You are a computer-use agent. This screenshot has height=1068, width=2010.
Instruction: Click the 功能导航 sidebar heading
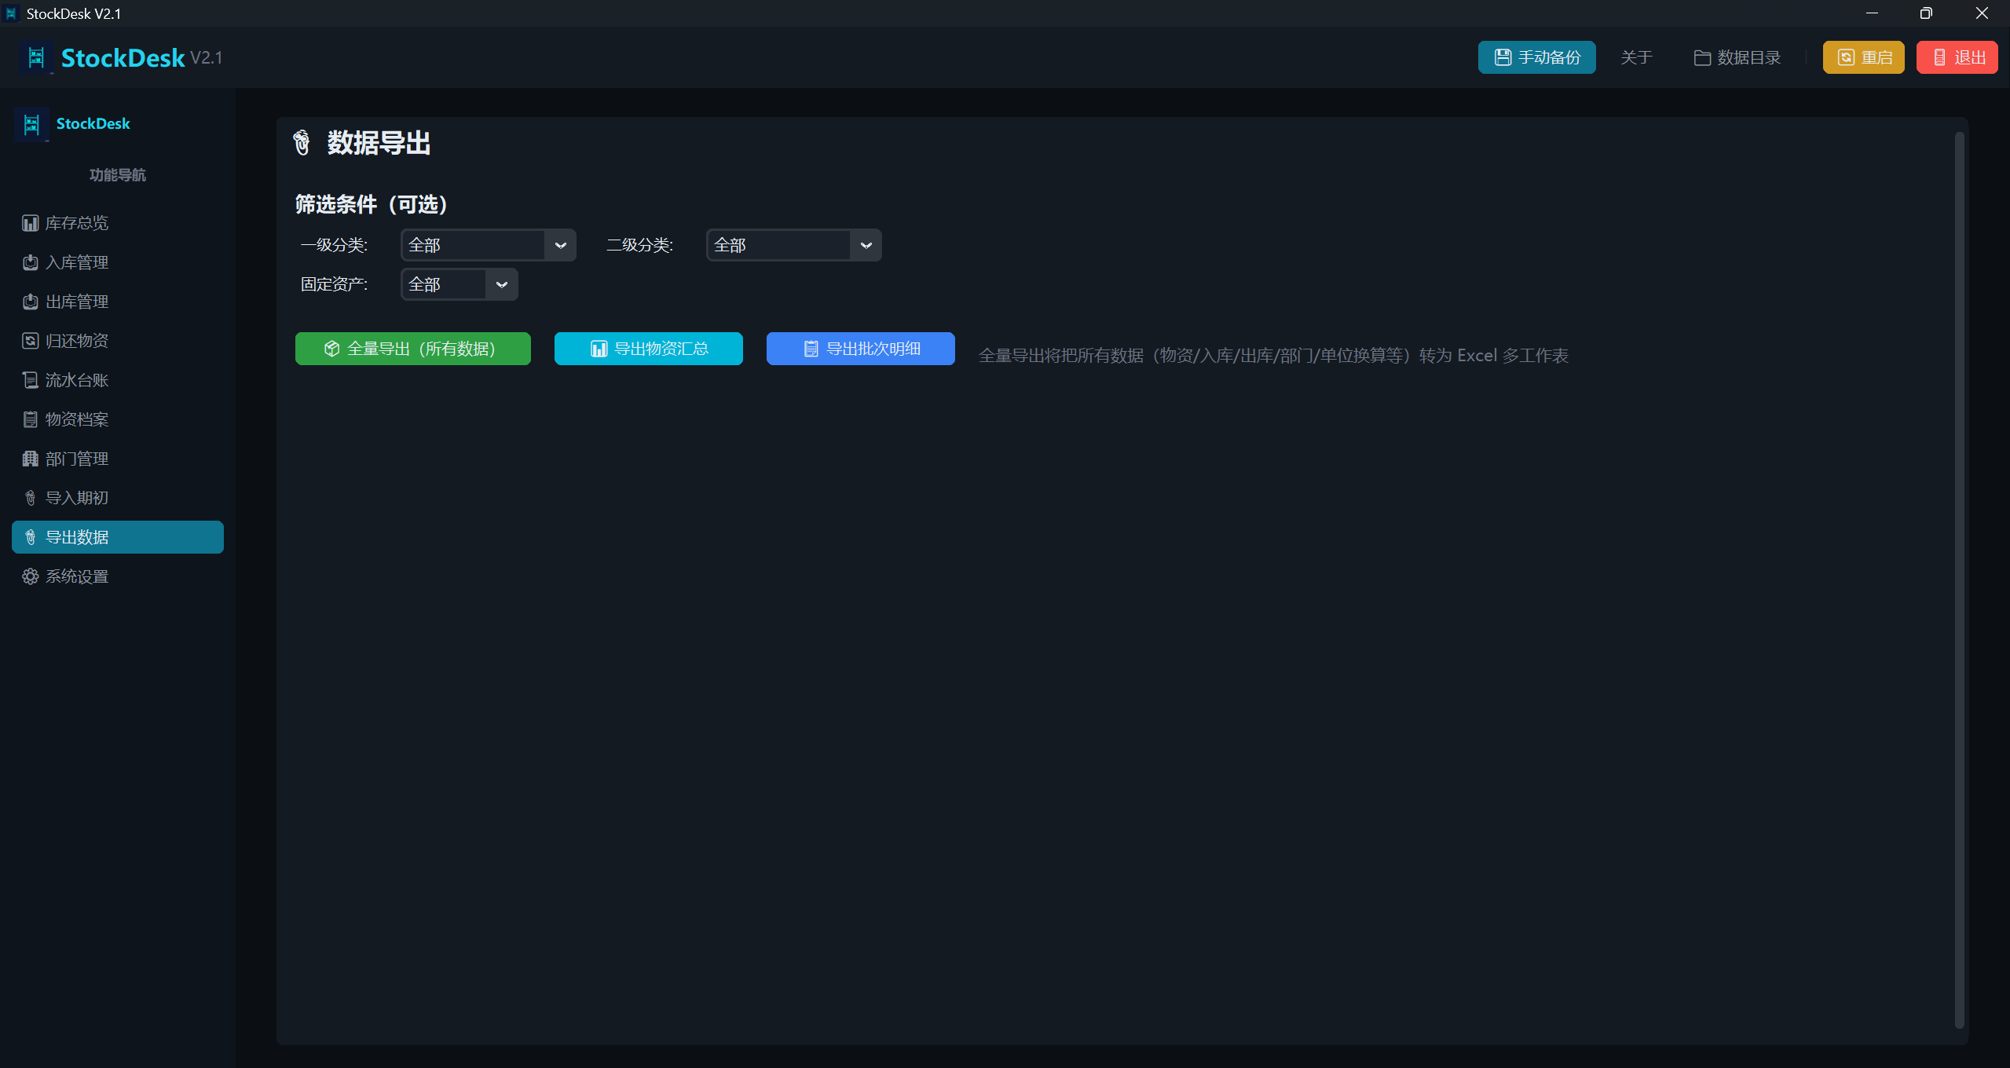click(x=118, y=175)
